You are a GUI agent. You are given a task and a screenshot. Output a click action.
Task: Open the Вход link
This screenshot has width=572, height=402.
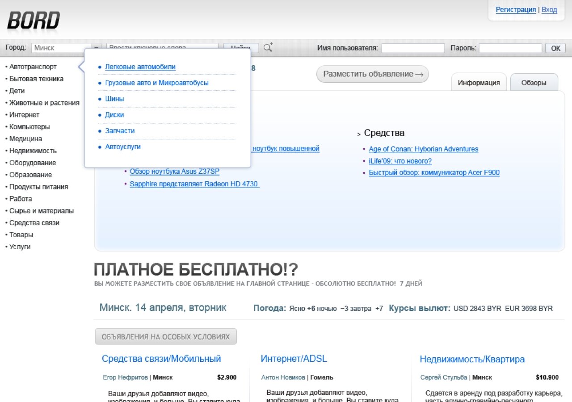[549, 10]
